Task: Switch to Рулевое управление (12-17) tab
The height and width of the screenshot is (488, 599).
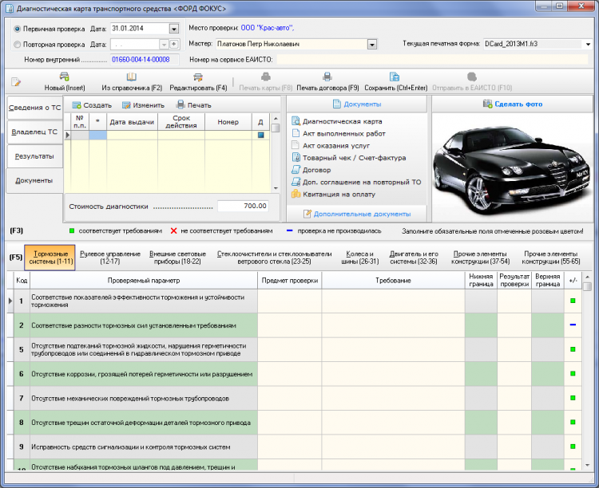Action: (110, 258)
